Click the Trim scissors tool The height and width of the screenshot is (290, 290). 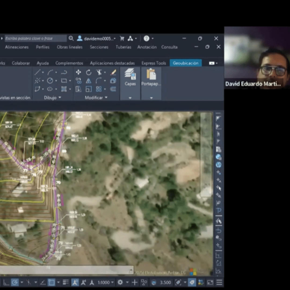pos(99,72)
